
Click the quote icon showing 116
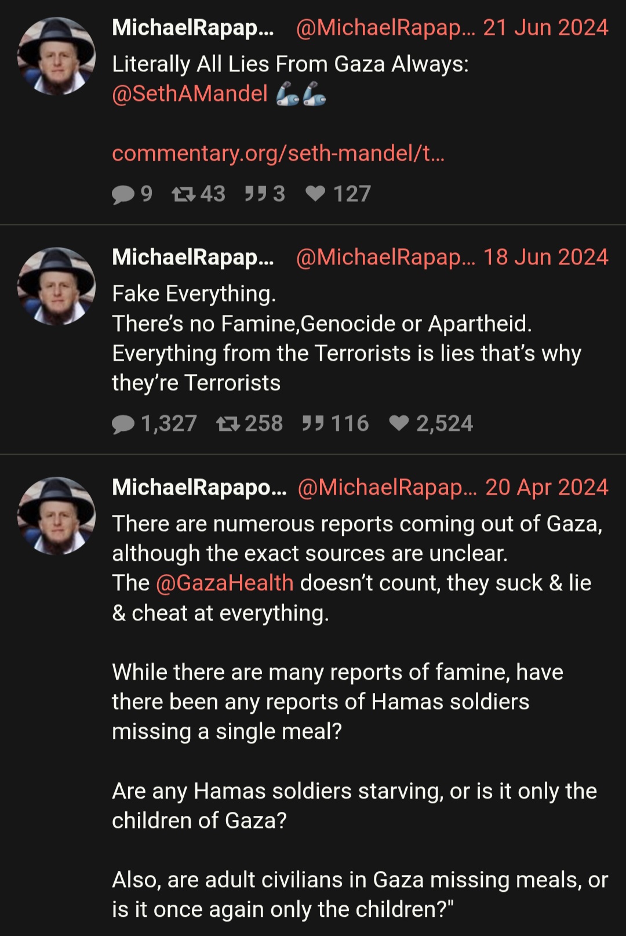click(313, 423)
